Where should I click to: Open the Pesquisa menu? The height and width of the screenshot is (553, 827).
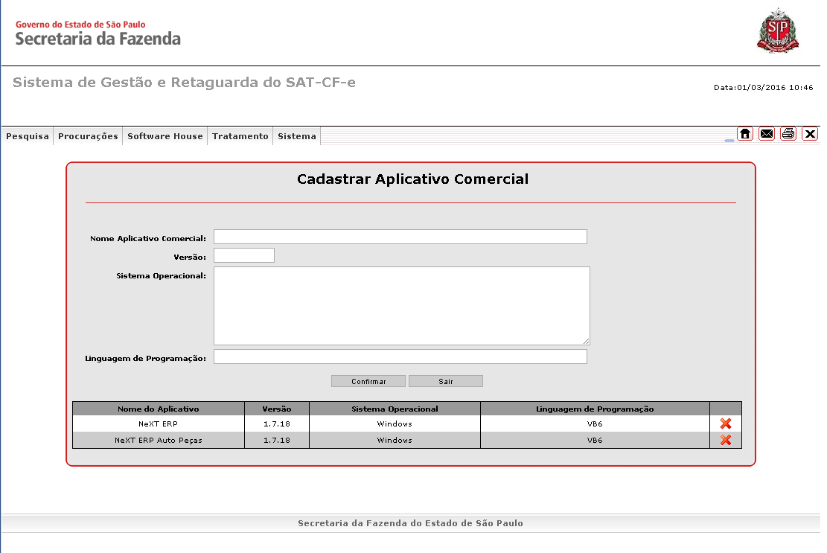tap(27, 136)
